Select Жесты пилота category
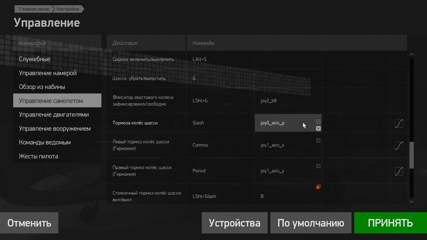427x240 pixels. click(x=57, y=156)
